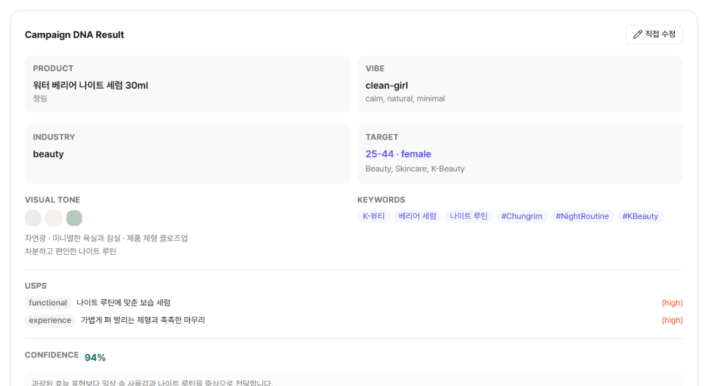This screenshot has width=708, height=386.
Task: Click the #NightRoutine hashtag chip
Action: tap(582, 216)
